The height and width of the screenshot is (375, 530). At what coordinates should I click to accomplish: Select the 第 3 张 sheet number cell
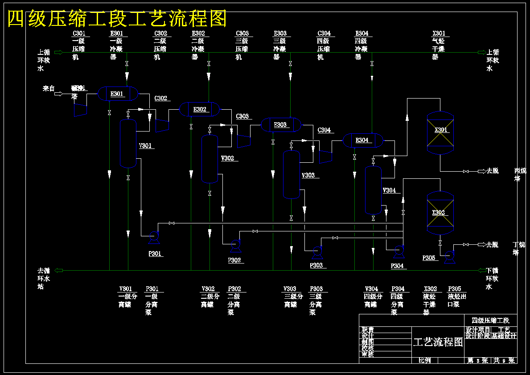point(478,360)
